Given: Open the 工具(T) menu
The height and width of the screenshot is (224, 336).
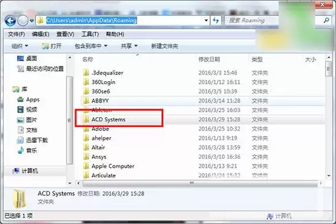Looking at the screenshot, I should click(90, 34).
